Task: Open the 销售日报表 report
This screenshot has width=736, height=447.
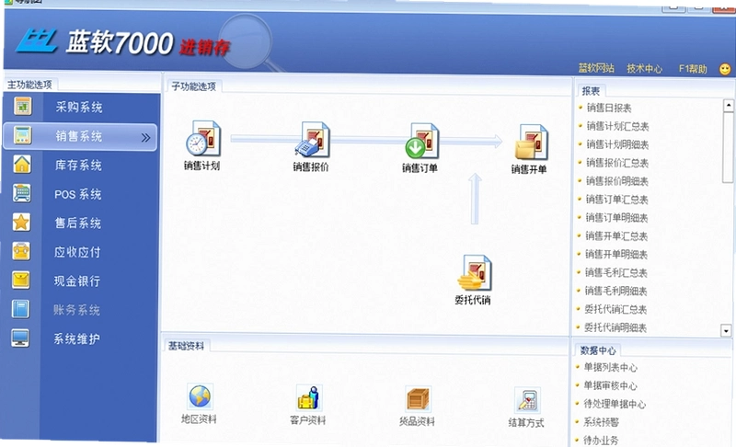Action: tap(609, 108)
